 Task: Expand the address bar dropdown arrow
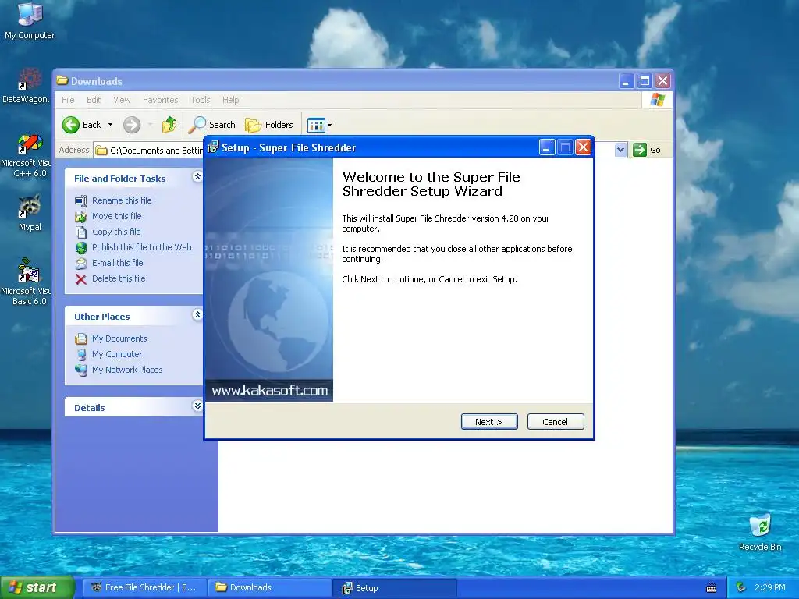coord(620,150)
